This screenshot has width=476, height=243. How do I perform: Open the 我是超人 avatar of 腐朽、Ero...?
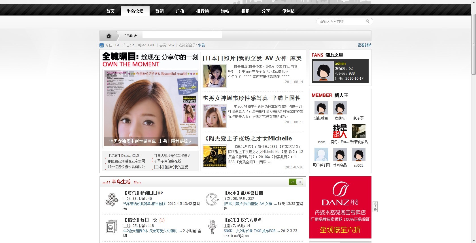(x=340, y=131)
